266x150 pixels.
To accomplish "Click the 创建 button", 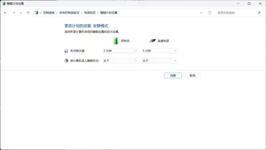I will pos(173,75).
